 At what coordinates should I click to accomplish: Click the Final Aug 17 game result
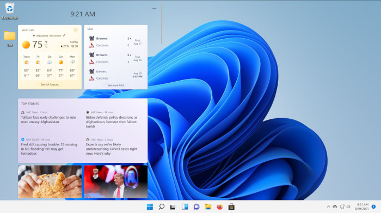click(x=138, y=42)
